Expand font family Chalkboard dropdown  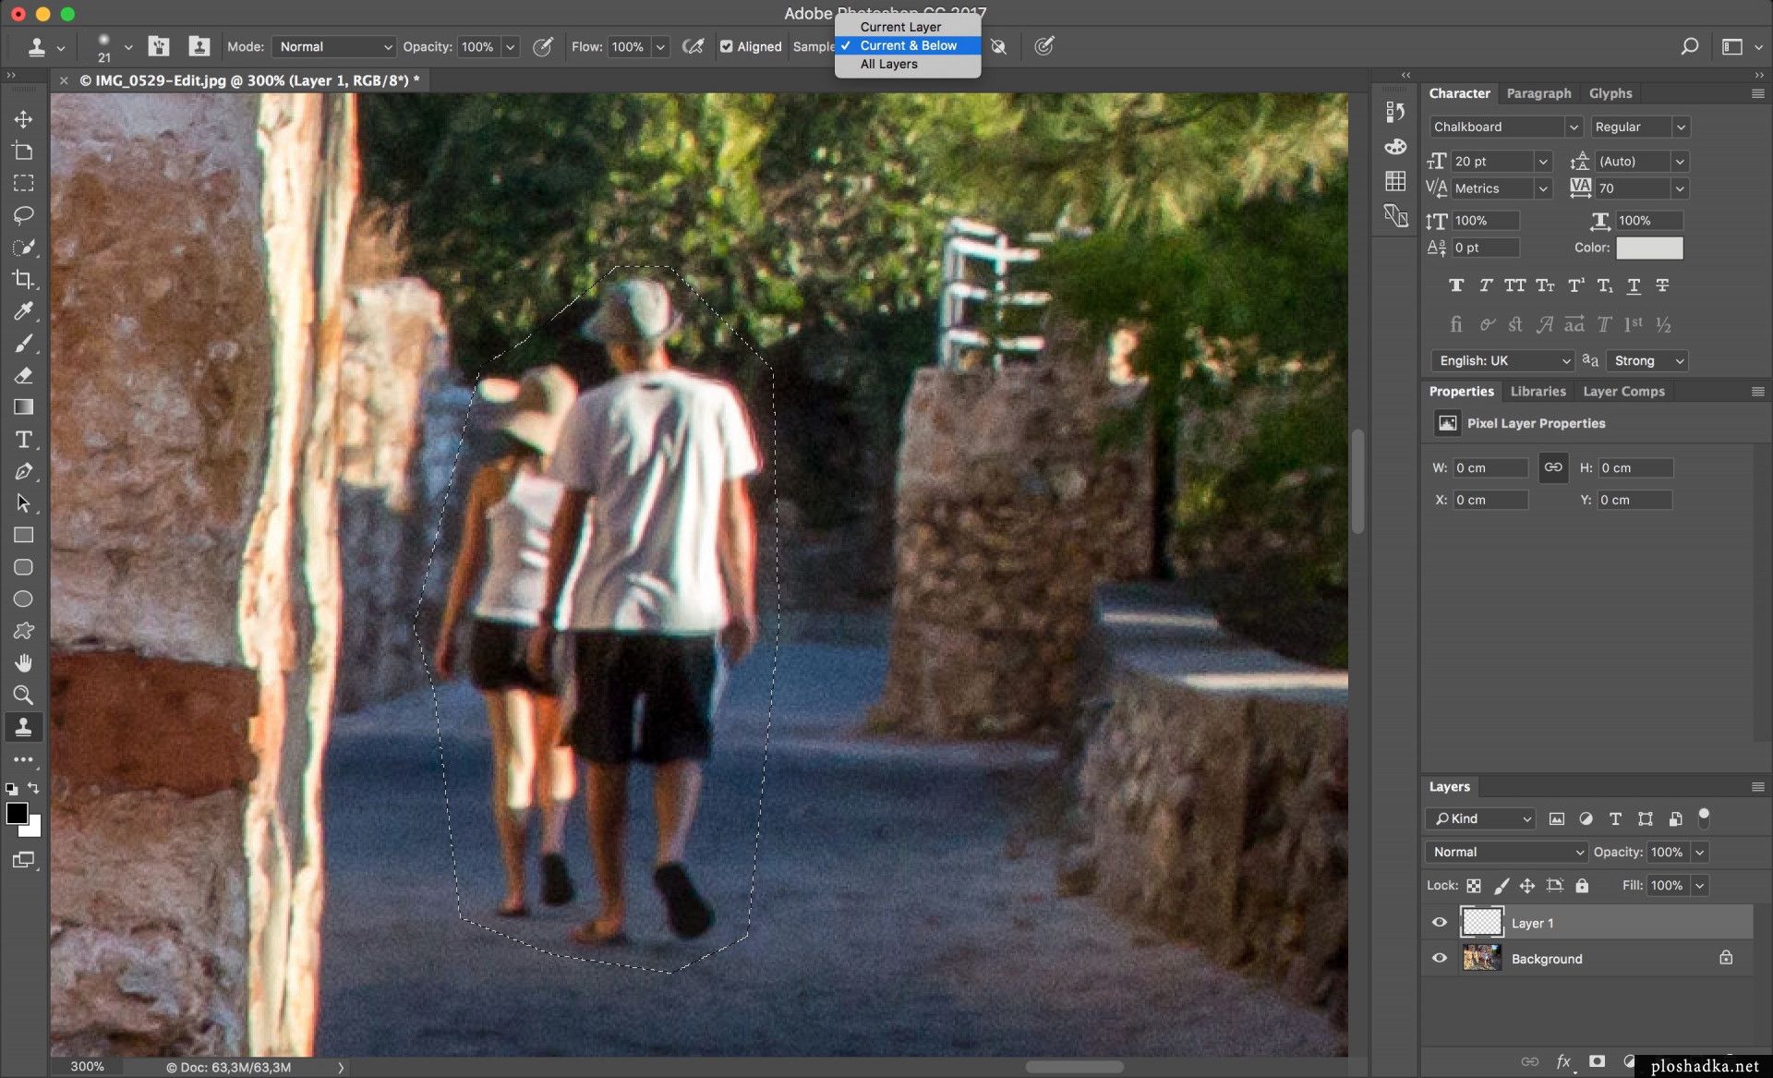1573,126
